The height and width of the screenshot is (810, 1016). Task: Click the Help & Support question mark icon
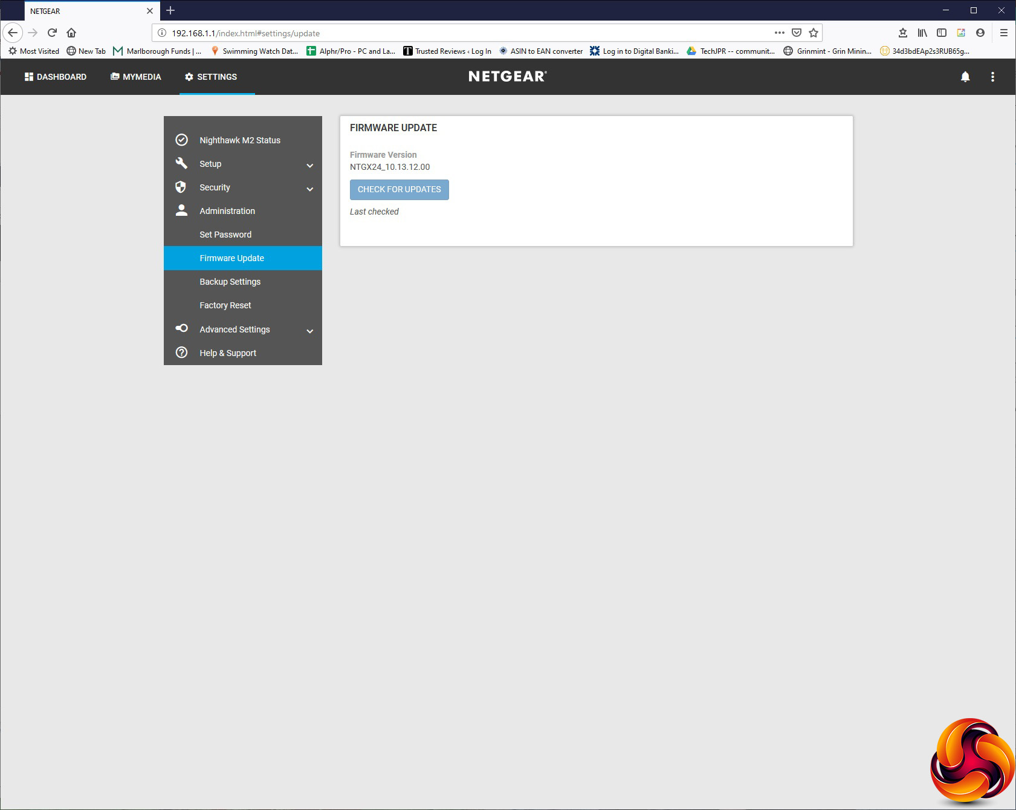click(181, 352)
